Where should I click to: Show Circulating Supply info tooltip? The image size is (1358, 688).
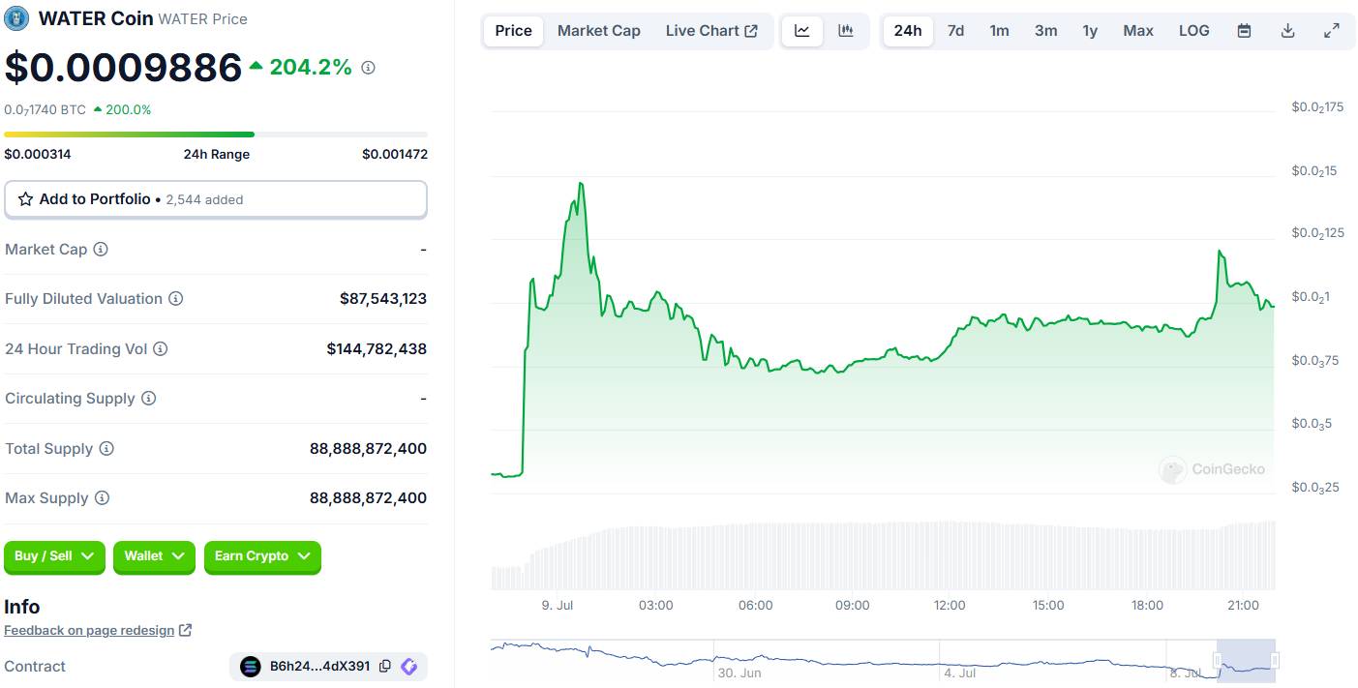[149, 399]
